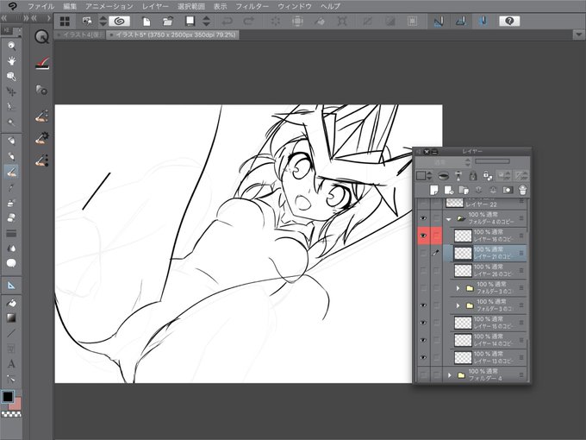Click the Clip Studio spiral launch button
Screen dimensions: 586x440
coord(119,21)
